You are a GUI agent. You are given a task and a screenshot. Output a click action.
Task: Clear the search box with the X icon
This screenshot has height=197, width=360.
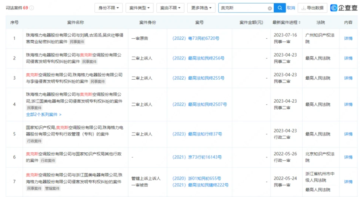pos(270,8)
